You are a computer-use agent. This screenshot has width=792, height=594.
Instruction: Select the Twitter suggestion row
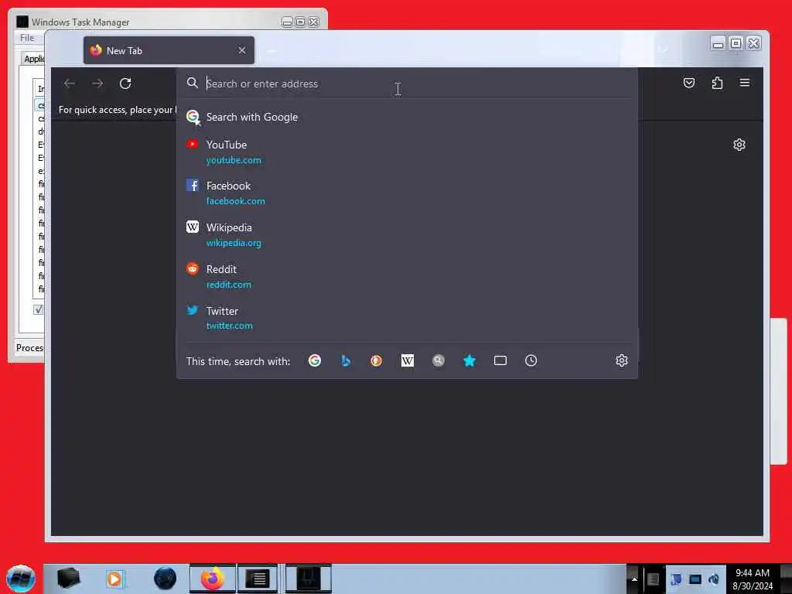[x=407, y=318]
